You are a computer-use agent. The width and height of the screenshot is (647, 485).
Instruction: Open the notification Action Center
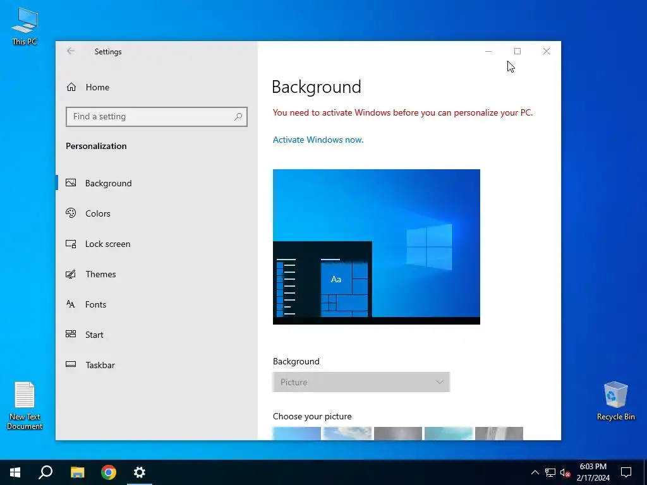626,472
